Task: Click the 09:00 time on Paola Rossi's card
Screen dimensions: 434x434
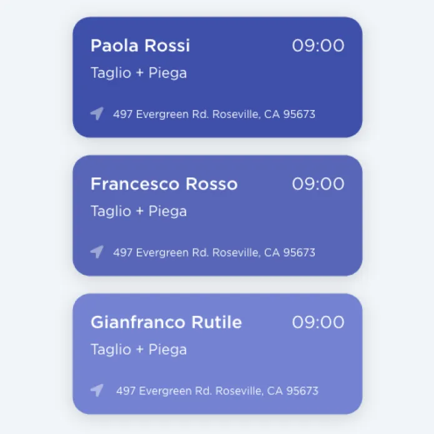Action: pos(318,46)
